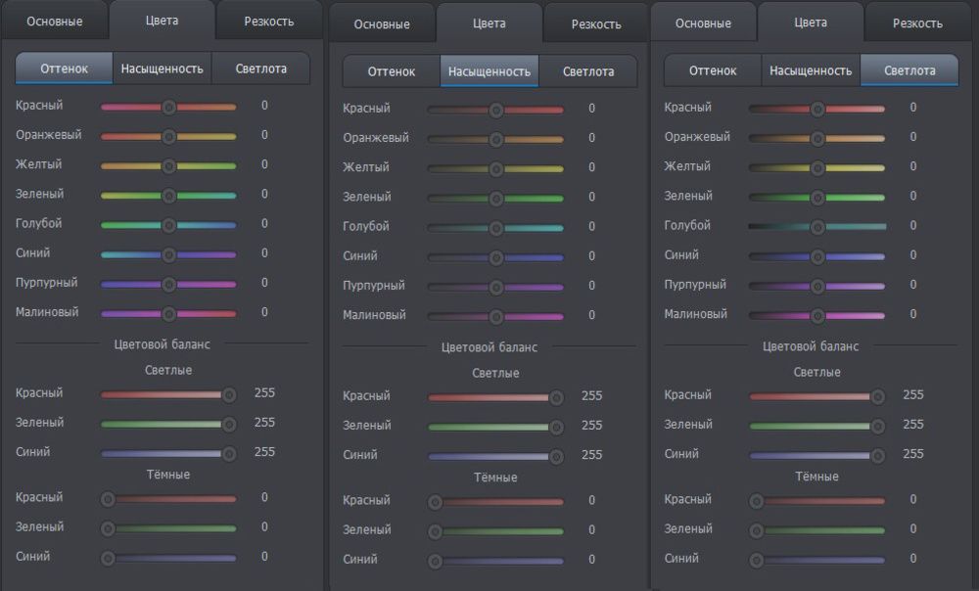Click Светлые Синий value 255 in the middle panel

[591, 455]
